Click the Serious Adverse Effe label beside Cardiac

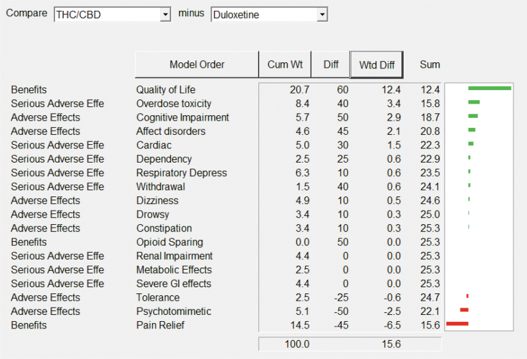(58, 145)
